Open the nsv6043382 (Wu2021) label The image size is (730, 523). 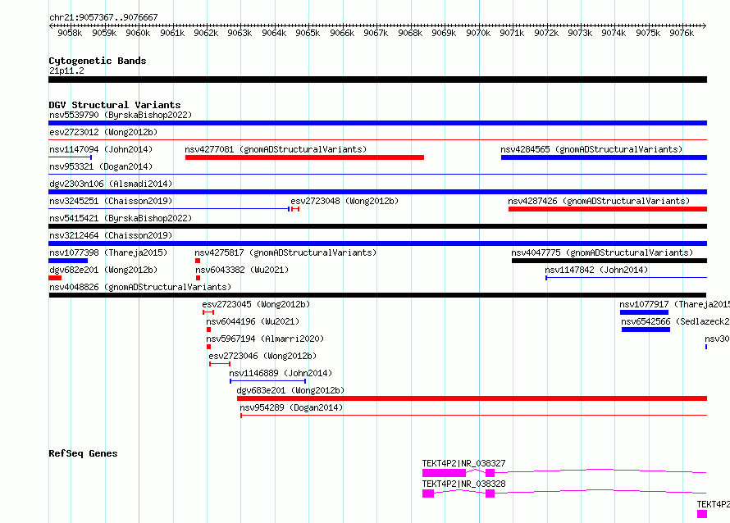click(242, 270)
